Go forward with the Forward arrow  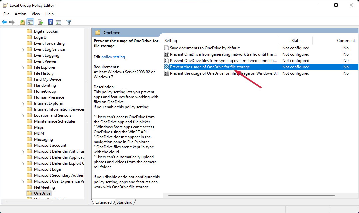[x=12, y=22]
